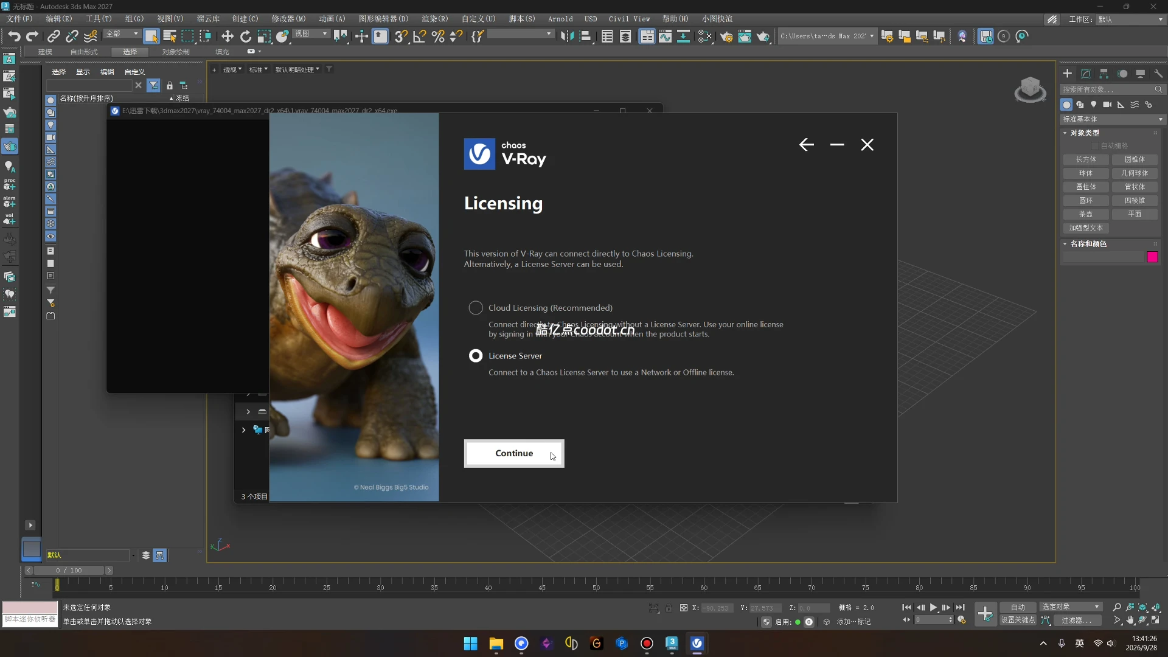Screen dimensions: 1168x657
Task: Open the viewport 透视 view menu
Action: (x=232, y=69)
